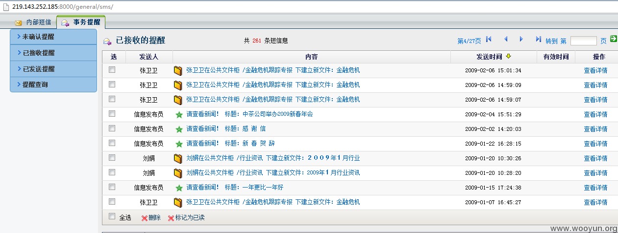Click 发送人 column header
The height and width of the screenshot is (233, 618).
[x=149, y=57]
